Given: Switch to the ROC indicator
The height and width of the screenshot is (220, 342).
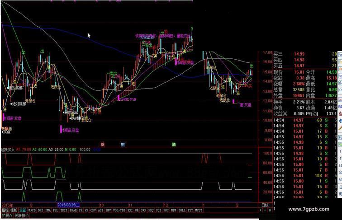Looking at the screenshot, I should coord(166,211).
